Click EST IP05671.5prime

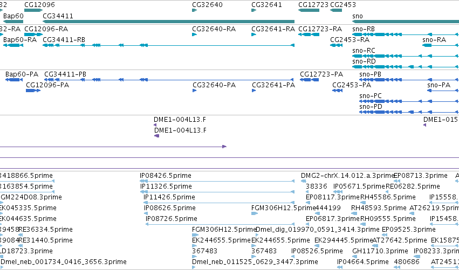click(359, 186)
